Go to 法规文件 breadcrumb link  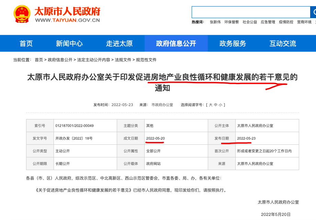(x=123, y=60)
